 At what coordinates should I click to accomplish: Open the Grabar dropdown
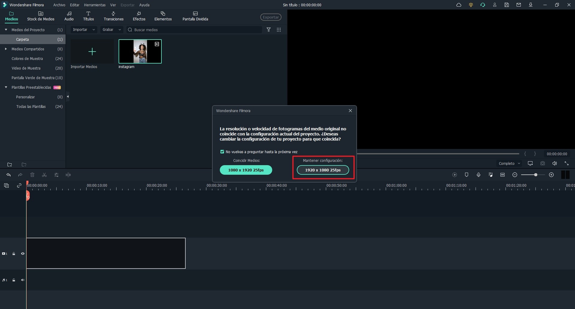click(x=112, y=30)
